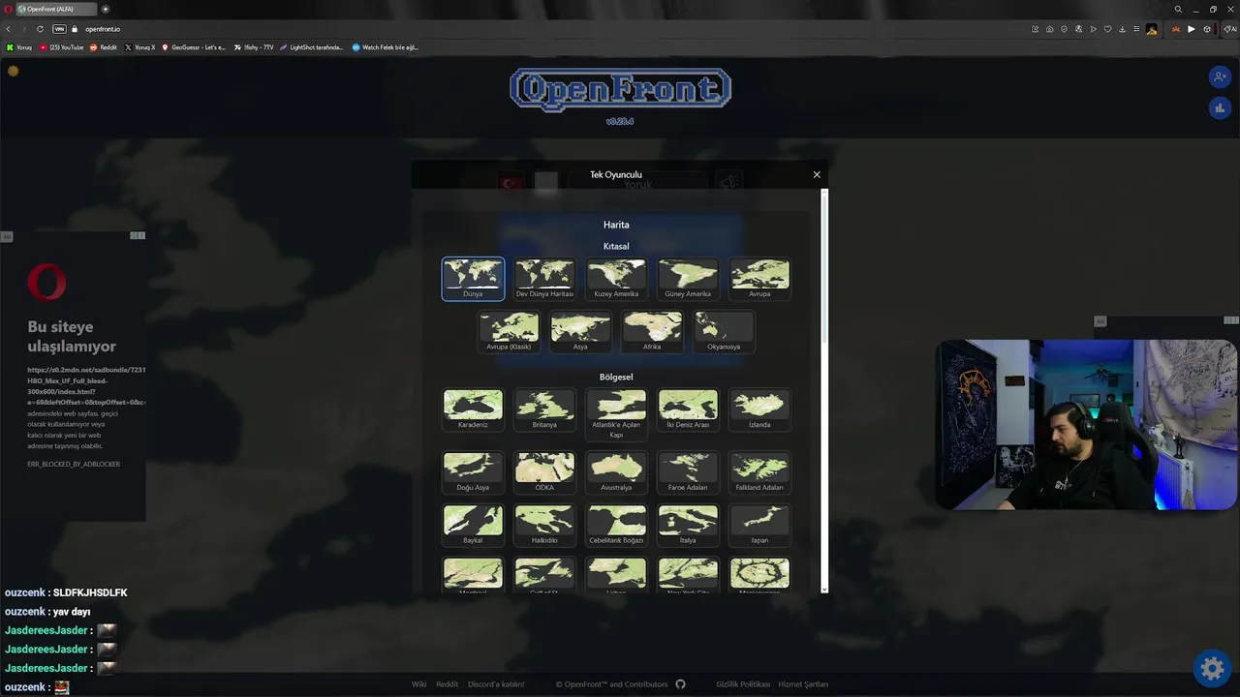This screenshot has width=1240, height=697.
Task: Open the extensions cube icon
Action: 1207,29
